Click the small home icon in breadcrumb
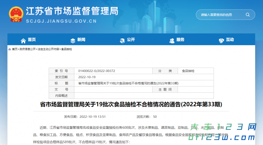The image size is (263, 145). tap(10, 49)
